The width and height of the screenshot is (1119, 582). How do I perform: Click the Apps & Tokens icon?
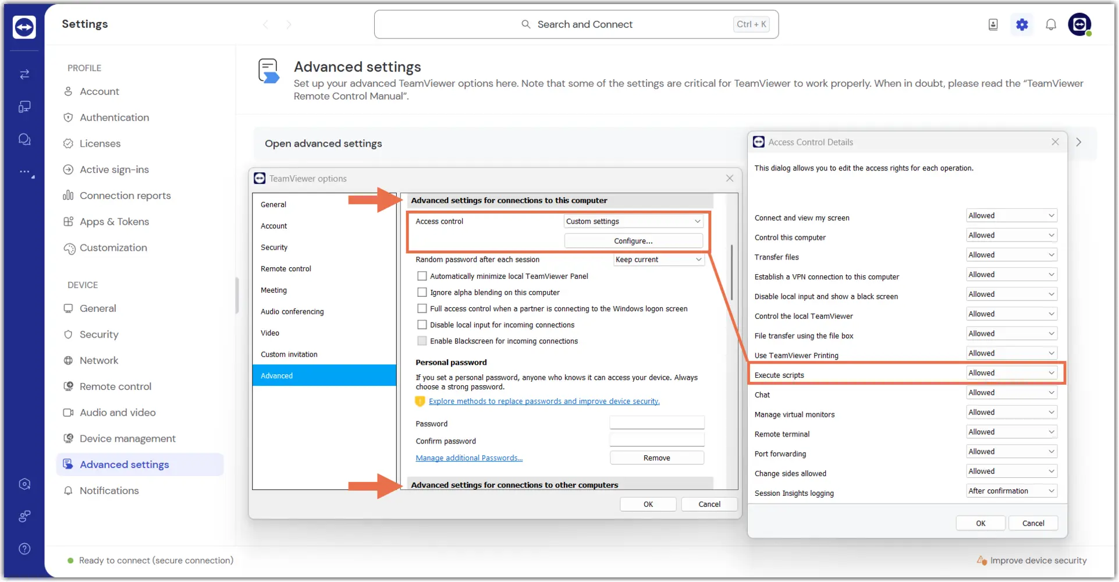pyautogui.click(x=68, y=222)
